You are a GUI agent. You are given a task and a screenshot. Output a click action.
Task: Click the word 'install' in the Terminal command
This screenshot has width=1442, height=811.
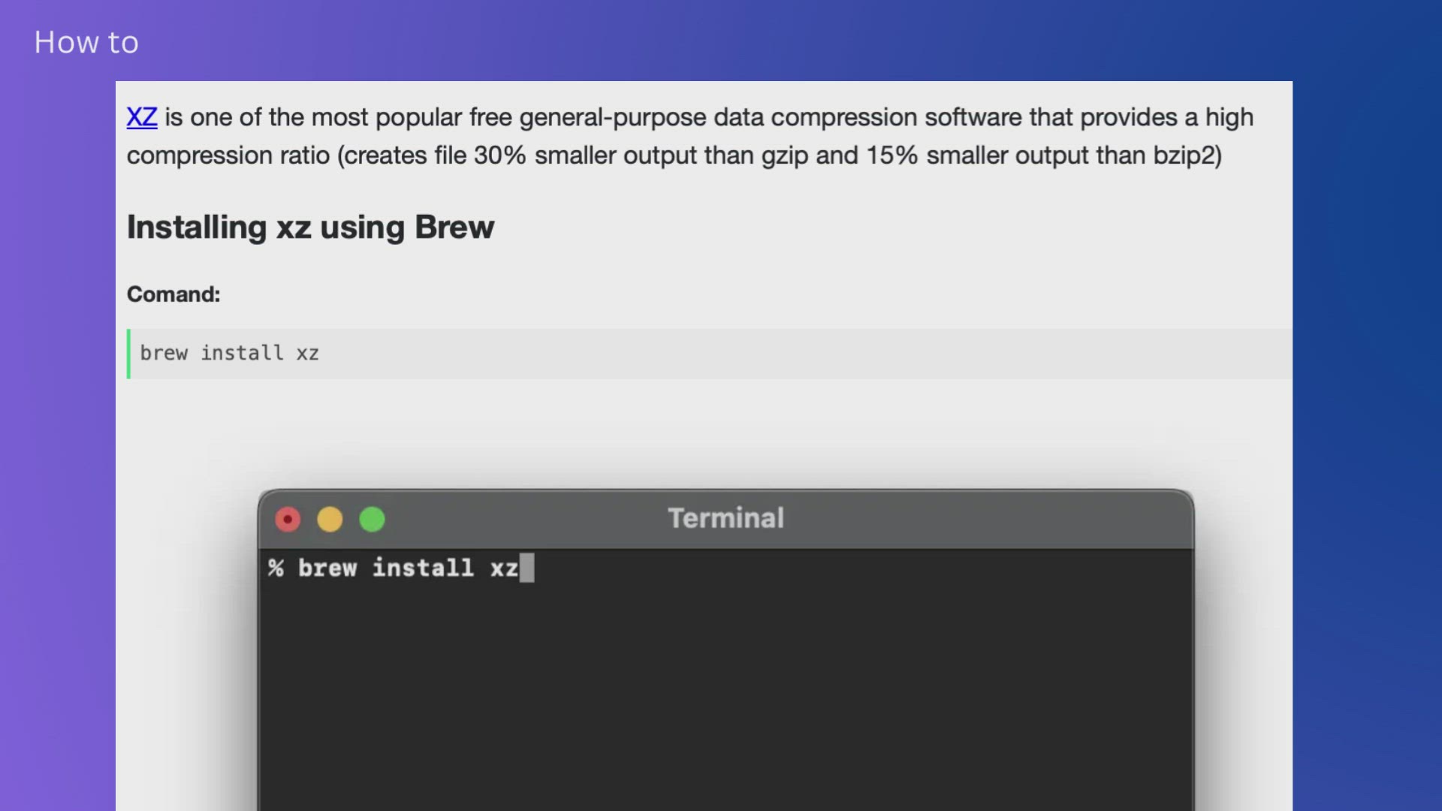423,568
